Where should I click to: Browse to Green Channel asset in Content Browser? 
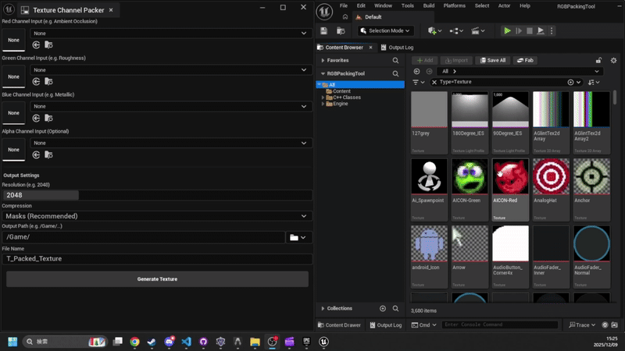48,82
